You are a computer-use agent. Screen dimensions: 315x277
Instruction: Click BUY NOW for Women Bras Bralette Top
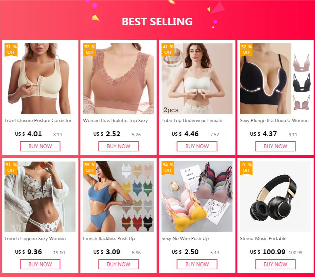pos(119,146)
